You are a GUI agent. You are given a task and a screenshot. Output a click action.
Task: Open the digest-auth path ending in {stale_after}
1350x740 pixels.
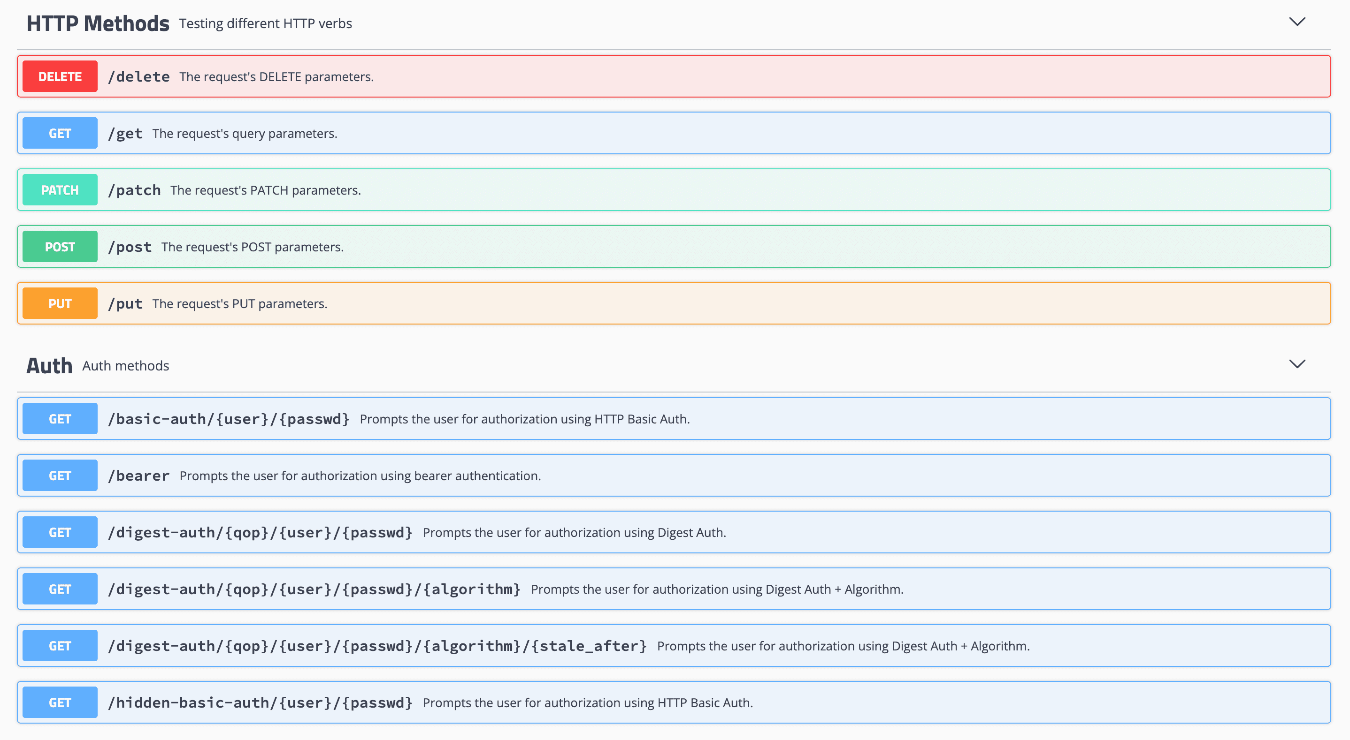click(377, 646)
